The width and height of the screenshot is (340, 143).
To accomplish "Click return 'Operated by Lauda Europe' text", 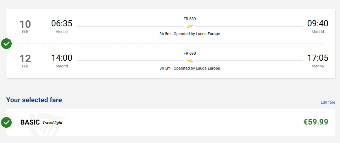I will (197, 68).
